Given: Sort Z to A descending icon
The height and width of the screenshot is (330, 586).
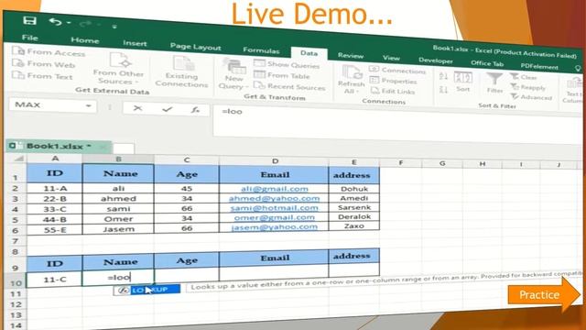Looking at the screenshot, I should (x=443, y=90).
